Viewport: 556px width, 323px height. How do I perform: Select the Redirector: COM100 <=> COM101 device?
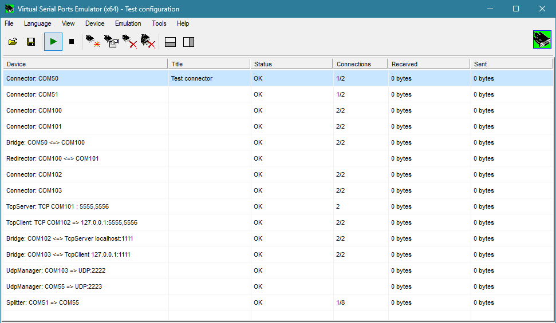click(52, 158)
